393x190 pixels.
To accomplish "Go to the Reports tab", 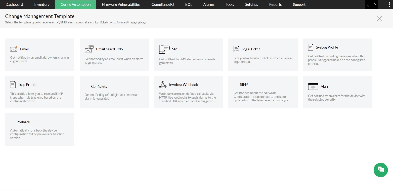I will click(275, 5).
